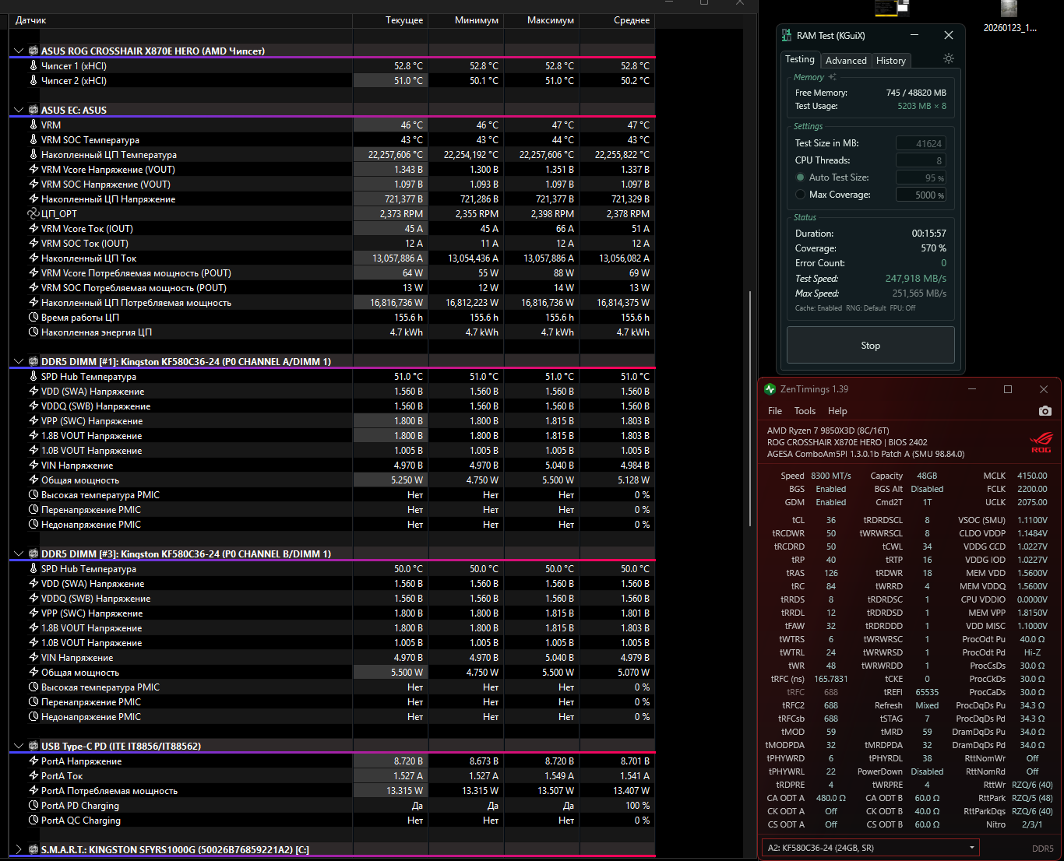The image size is (1064, 861).
Task: Open the A2: KF580C36-24 module dropdown
Action: 871,848
